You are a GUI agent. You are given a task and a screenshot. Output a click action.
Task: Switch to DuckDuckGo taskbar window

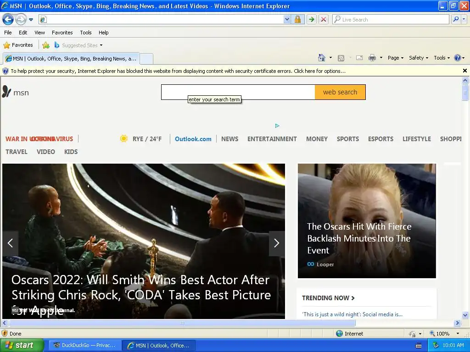pyautogui.click(x=85, y=345)
